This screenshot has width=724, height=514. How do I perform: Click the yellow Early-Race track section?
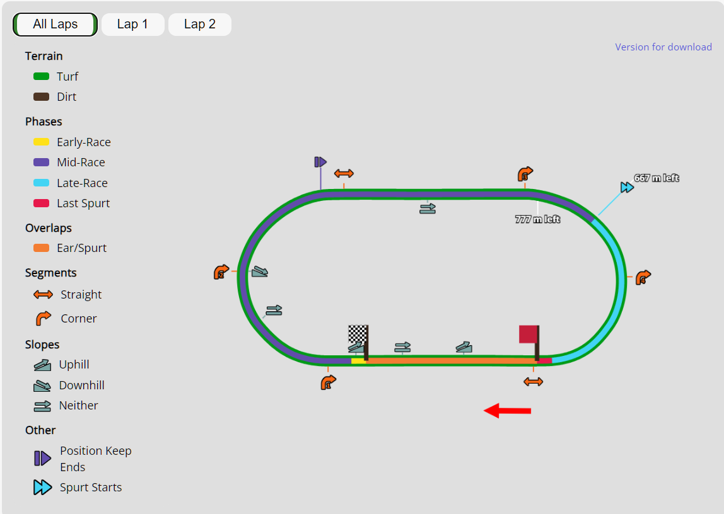(x=358, y=361)
